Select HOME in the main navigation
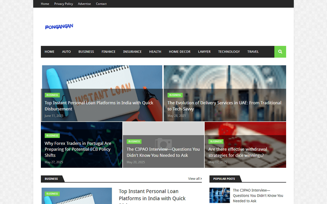Screen dimensions: 327x204 click(49, 52)
